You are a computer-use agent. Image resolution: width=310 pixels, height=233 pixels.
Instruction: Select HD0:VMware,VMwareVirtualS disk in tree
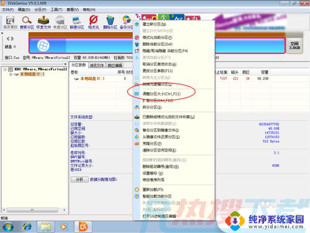point(41,69)
